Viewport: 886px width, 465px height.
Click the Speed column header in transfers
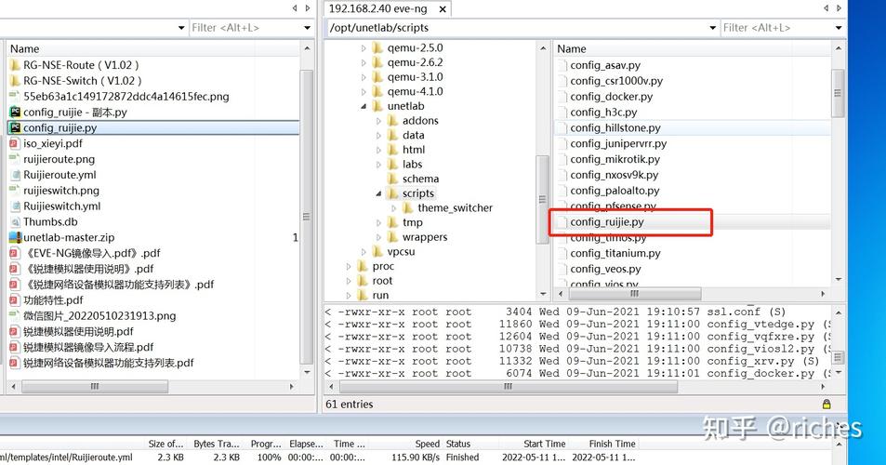coord(427,444)
